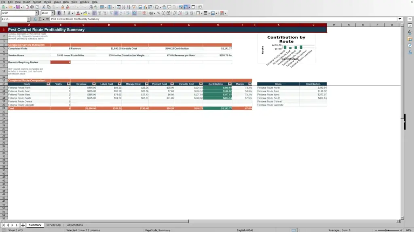
Task: Add a new sheet with plus button
Action: point(23,225)
